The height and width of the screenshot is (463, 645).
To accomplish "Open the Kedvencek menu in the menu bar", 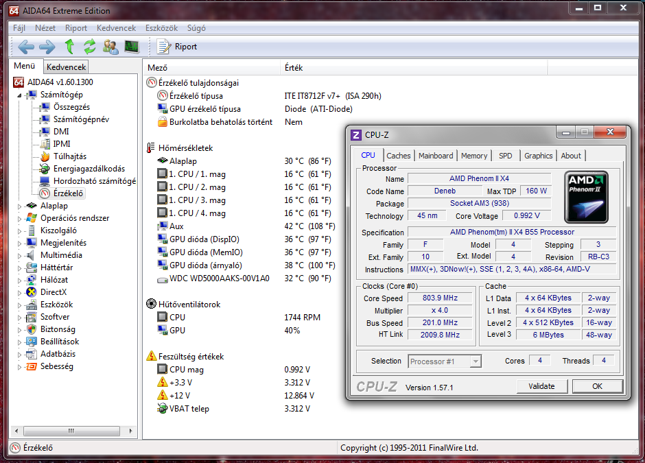I will click(117, 28).
